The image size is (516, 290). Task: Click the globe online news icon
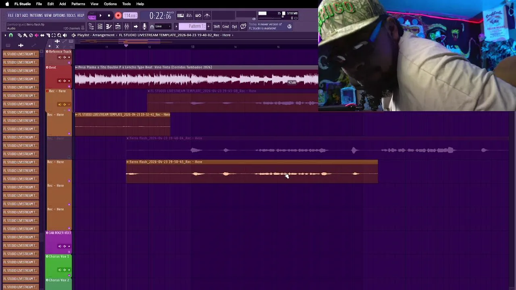[289, 27]
